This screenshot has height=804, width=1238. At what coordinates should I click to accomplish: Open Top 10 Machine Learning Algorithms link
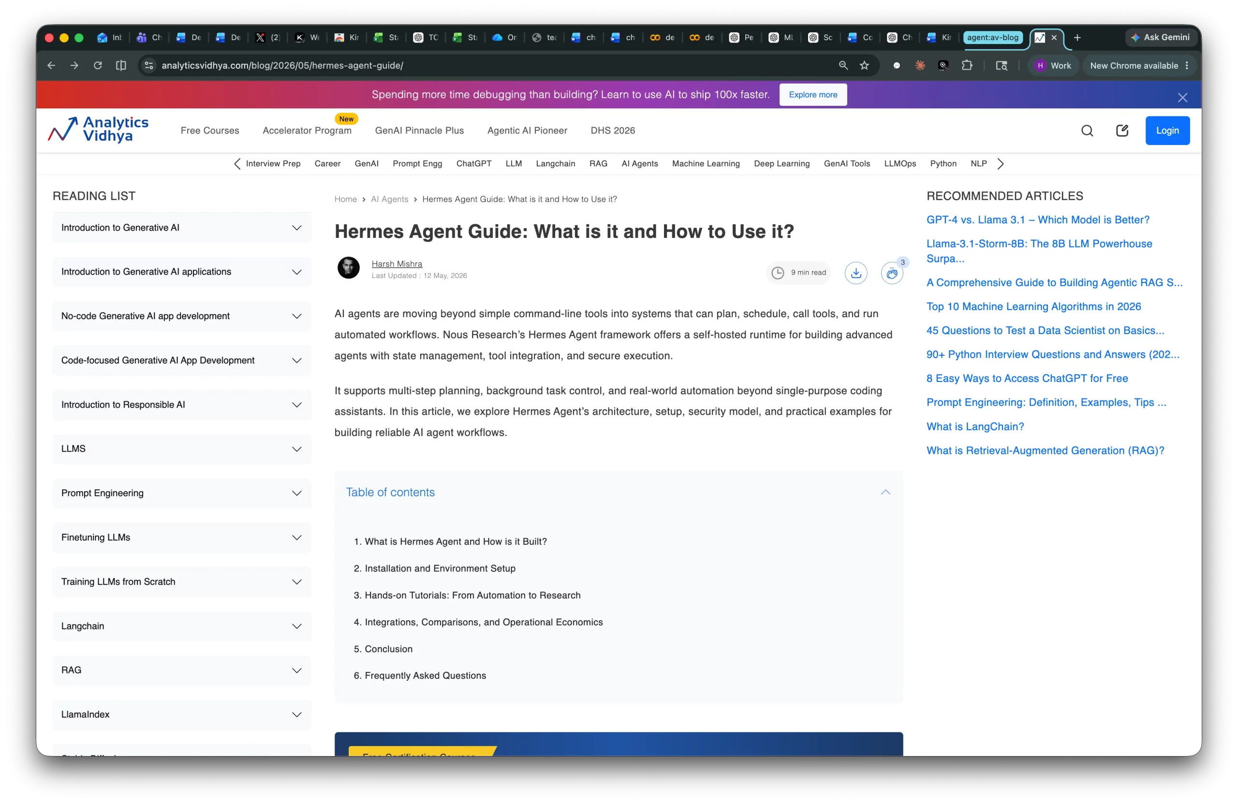(x=1033, y=307)
